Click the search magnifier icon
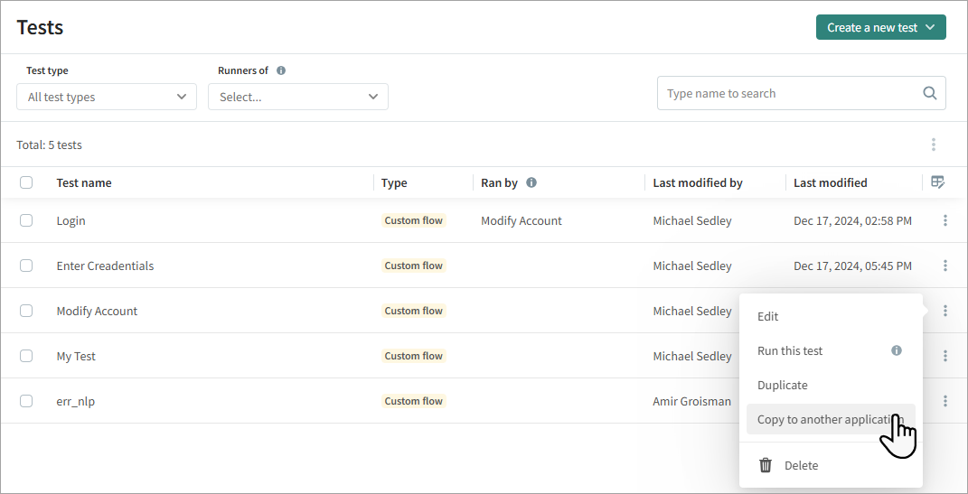This screenshot has height=494, width=968. (929, 93)
